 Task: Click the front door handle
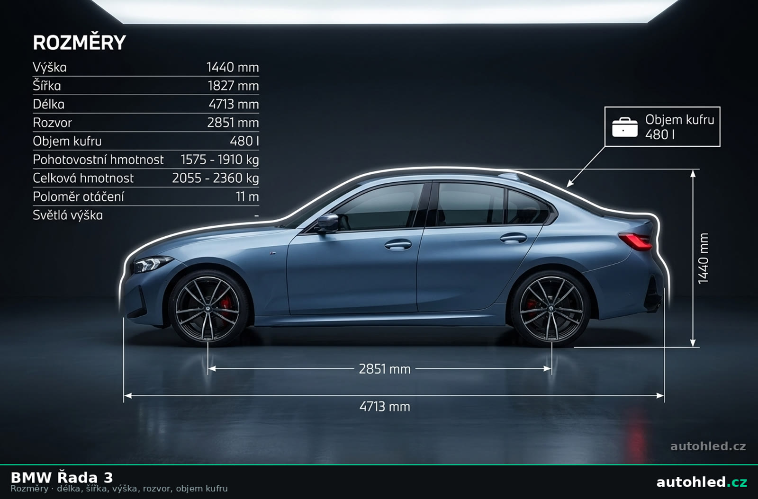point(398,245)
